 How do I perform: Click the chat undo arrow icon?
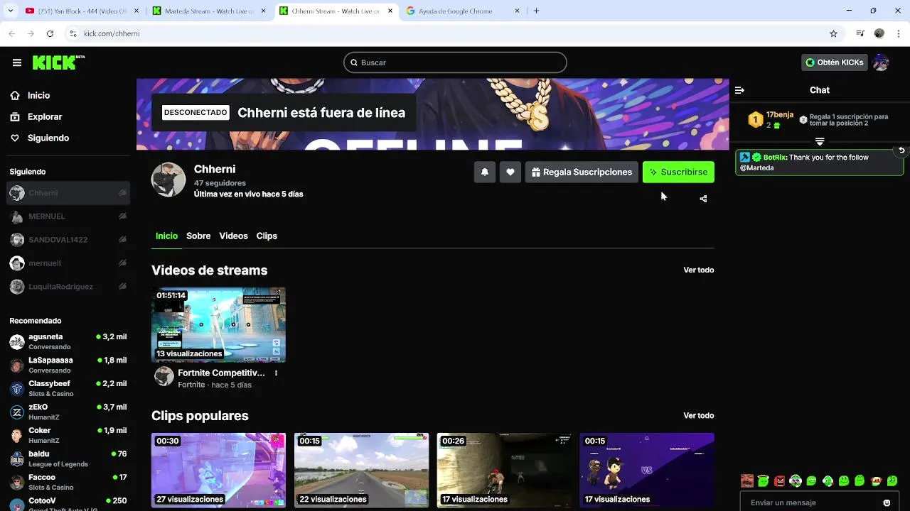[x=901, y=150]
